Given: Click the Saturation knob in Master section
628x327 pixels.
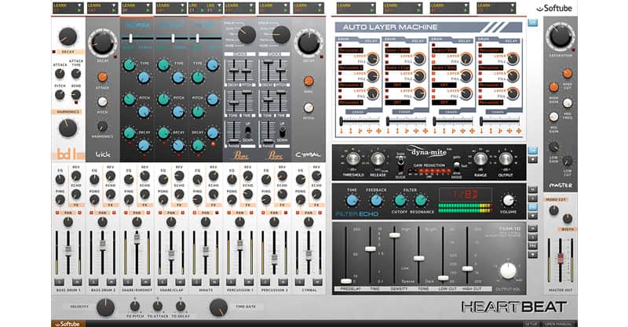Looking at the screenshot, I should [560, 36].
